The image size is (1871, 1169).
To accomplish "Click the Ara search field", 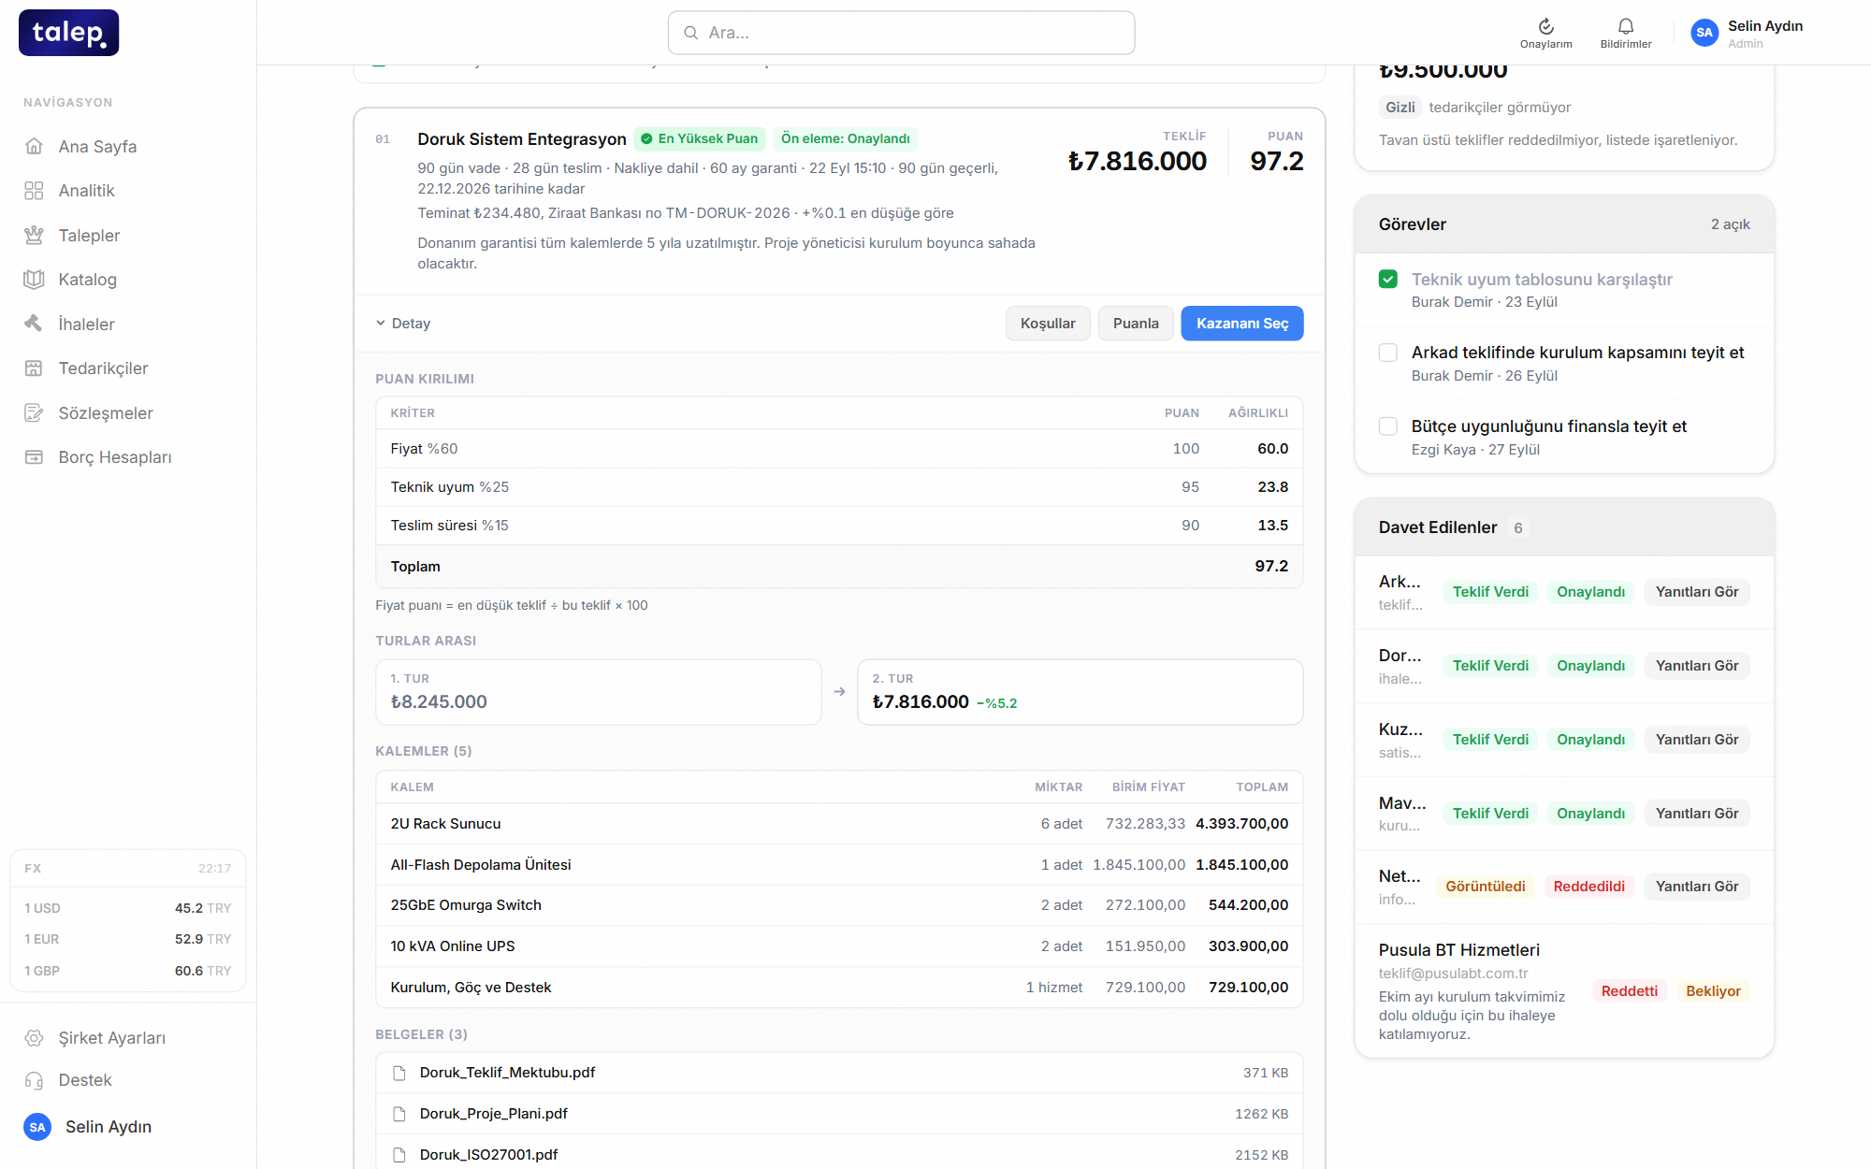I will point(902,33).
